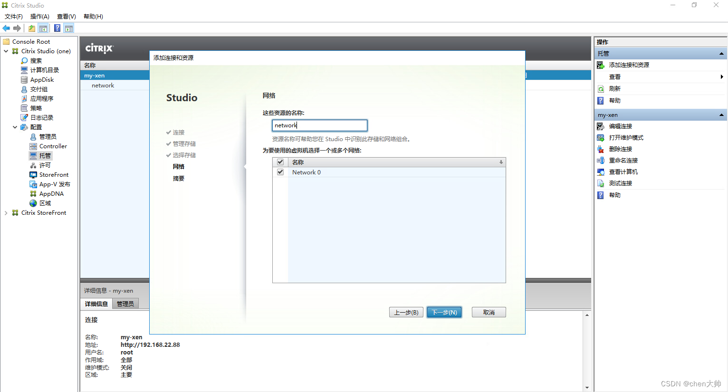728x392 pixels.
Task: Select StoreFront under 配置
Action: click(54, 175)
